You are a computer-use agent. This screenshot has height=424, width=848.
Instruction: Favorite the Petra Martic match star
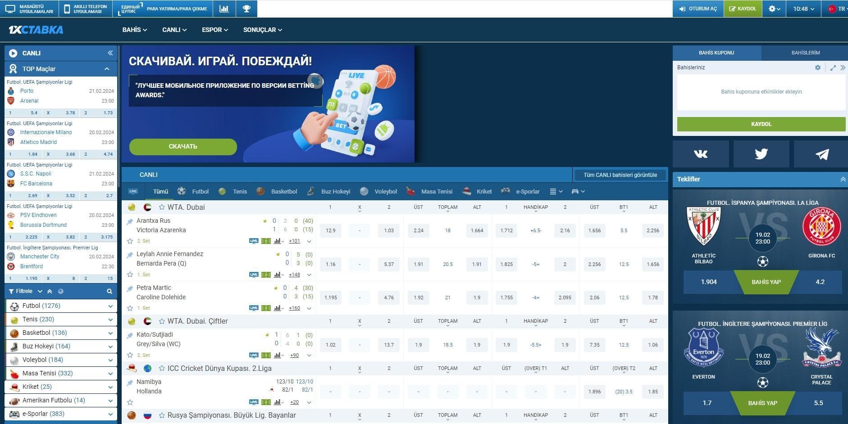click(x=130, y=308)
